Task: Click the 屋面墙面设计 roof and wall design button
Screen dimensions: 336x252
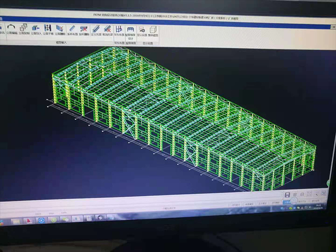Action: 131,32
